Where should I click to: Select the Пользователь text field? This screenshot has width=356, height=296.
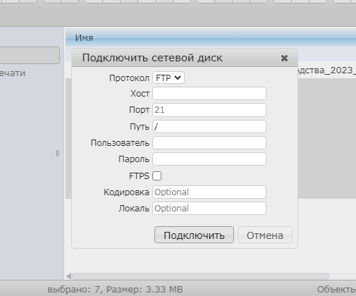[209, 143]
